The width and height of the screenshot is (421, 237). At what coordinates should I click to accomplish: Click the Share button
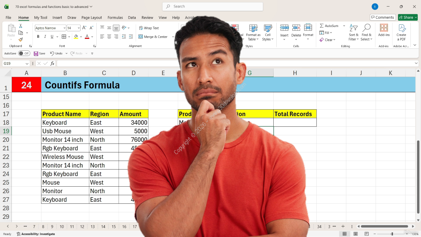408,17
